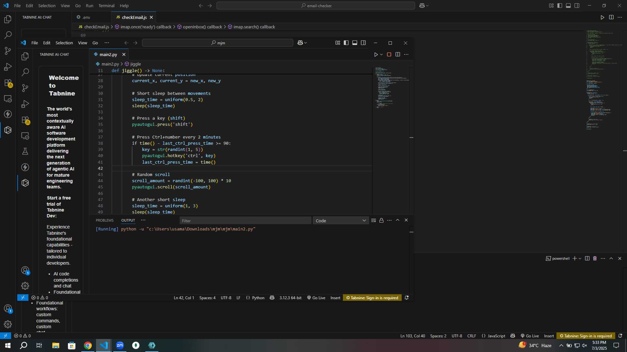Expand run options arrow in mjm window
The height and width of the screenshot is (352, 627).
[381, 54]
